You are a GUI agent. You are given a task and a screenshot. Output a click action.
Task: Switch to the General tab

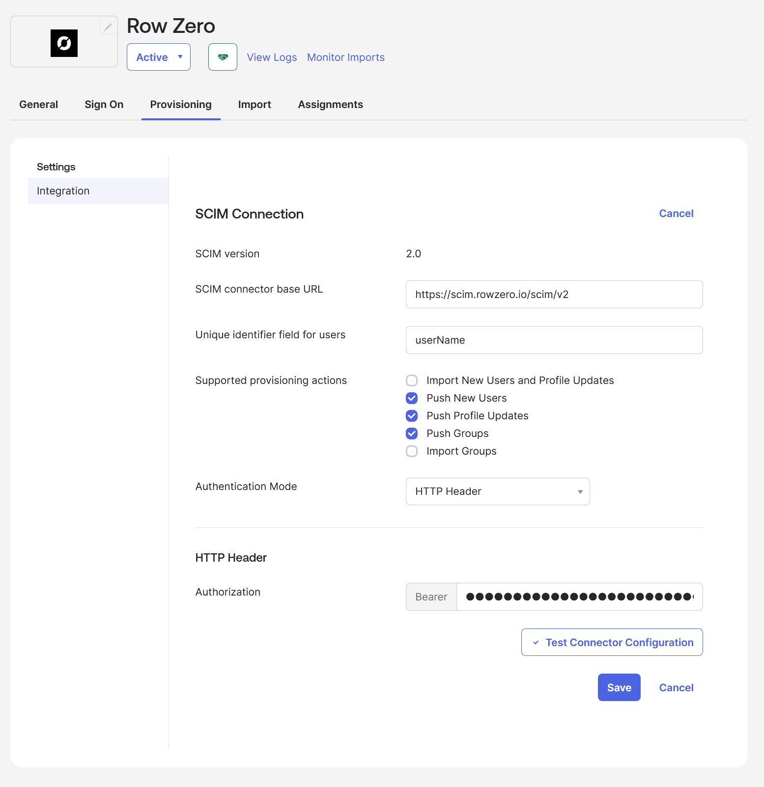pos(38,105)
